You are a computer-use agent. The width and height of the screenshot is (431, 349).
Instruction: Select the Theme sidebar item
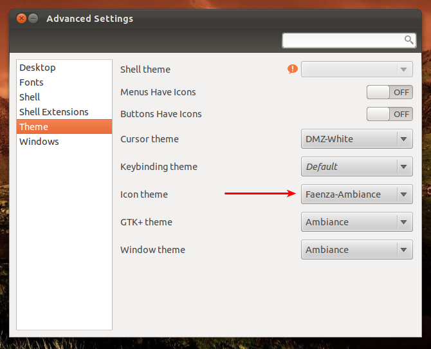click(x=33, y=127)
